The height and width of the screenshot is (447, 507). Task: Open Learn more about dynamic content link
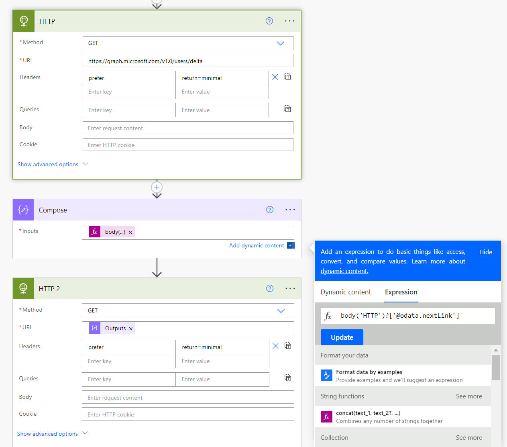point(393,266)
